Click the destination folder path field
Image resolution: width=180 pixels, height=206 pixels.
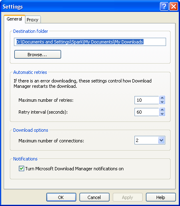point(90,42)
